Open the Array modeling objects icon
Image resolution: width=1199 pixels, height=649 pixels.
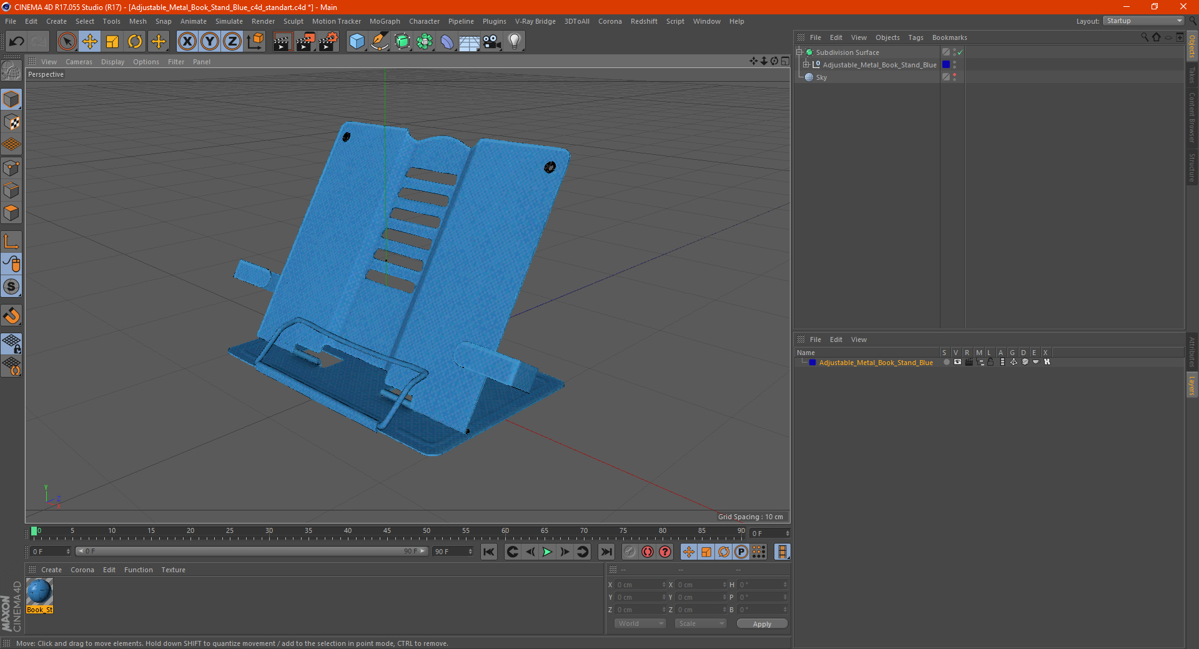[x=425, y=42]
